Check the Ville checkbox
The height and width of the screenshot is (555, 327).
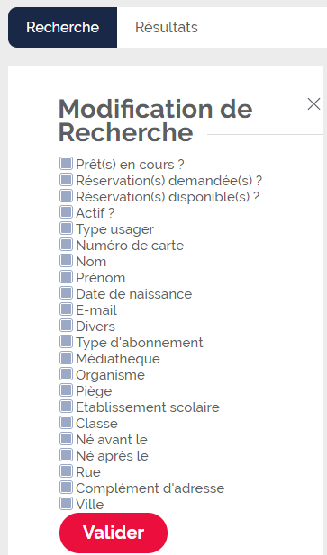[66, 504]
